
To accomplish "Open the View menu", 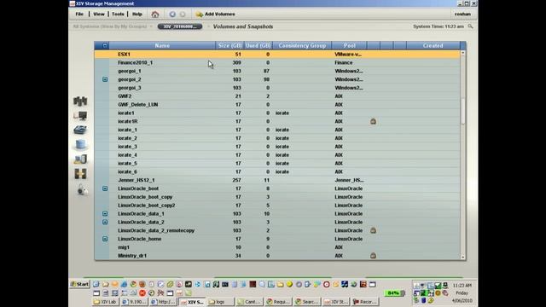I will (x=99, y=14).
